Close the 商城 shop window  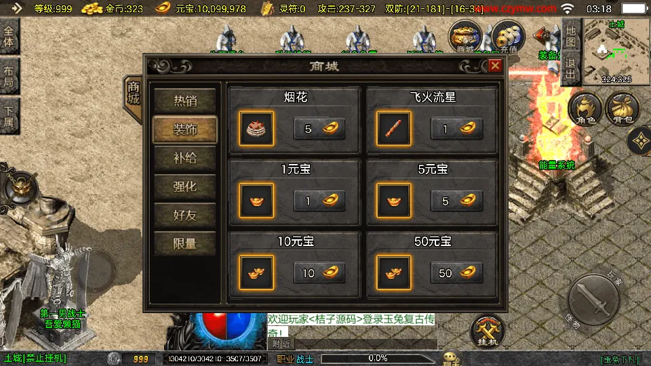click(495, 66)
